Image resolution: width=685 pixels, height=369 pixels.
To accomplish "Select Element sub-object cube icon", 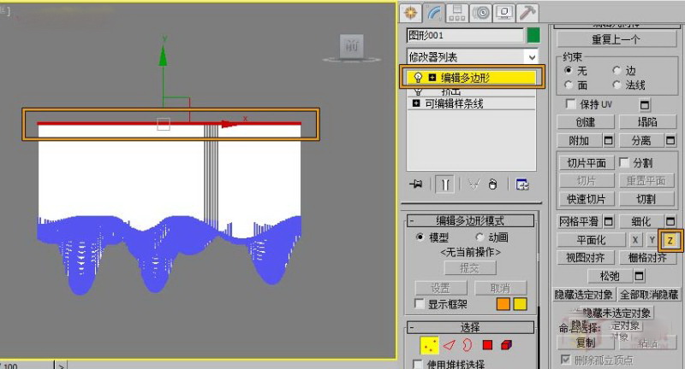I will click(x=507, y=345).
